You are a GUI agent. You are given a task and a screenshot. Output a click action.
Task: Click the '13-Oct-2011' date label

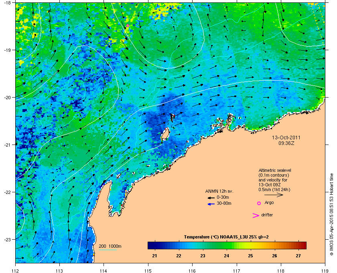click(286, 137)
